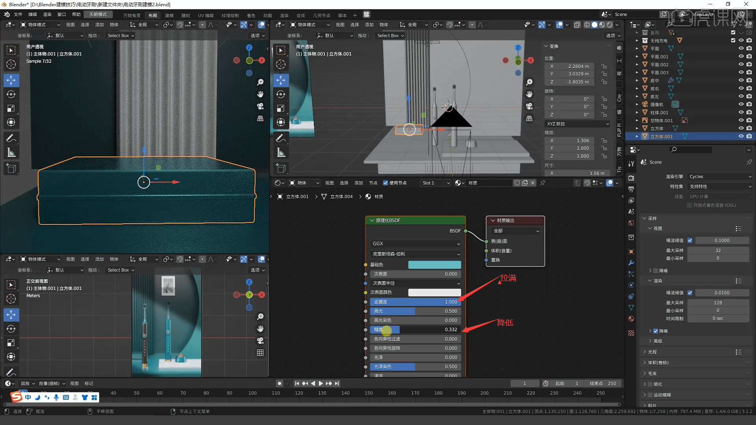
Task: Select the Annotate tool in top-left viewport
Action: tap(11, 138)
